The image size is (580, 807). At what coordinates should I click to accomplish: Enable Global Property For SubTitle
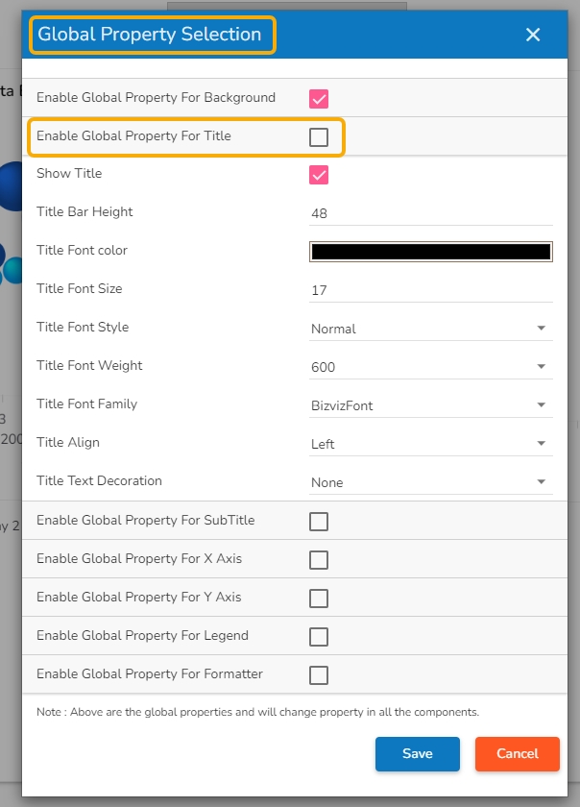click(x=319, y=522)
